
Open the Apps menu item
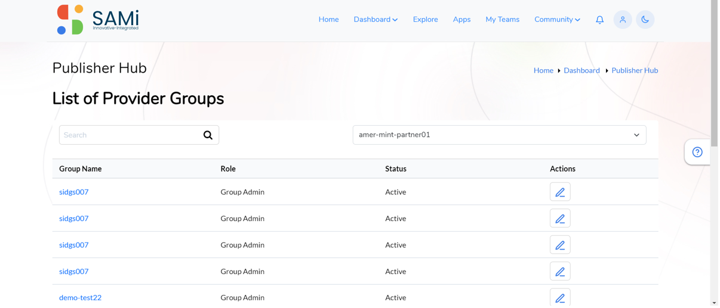tap(461, 20)
